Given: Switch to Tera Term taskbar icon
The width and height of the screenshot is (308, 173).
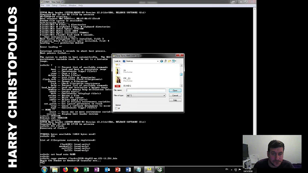Looking at the screenshot, I should click(149, 170).
